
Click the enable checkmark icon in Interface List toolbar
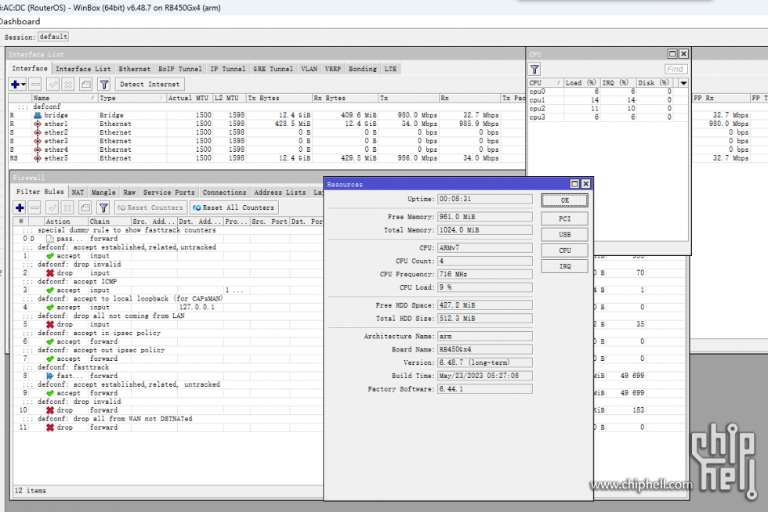coord(53,85)
